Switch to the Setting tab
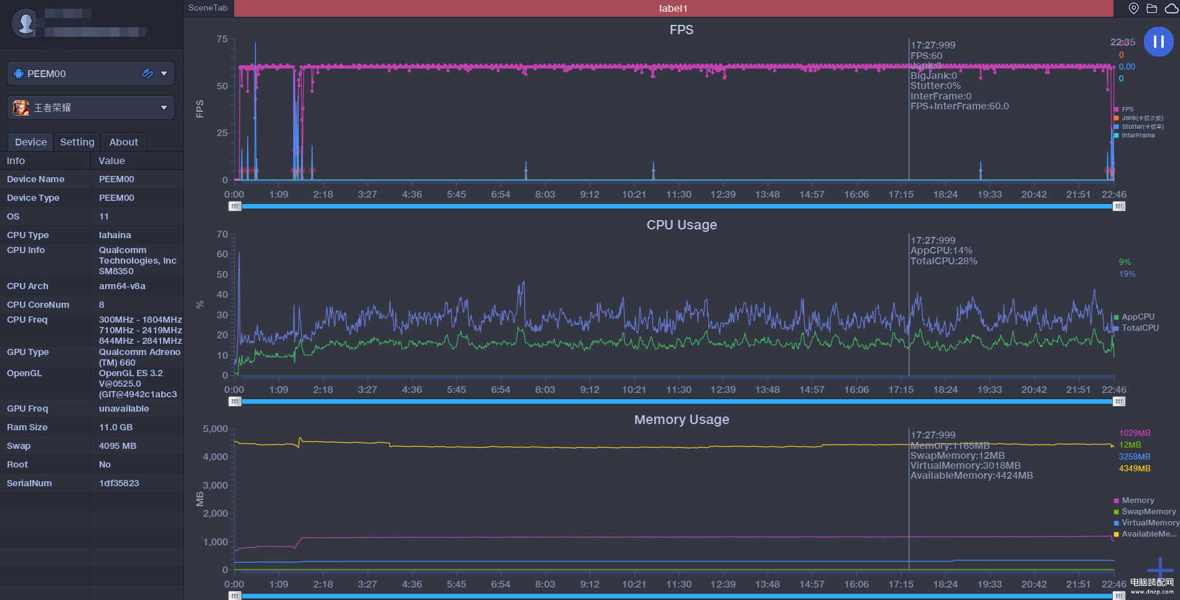 pos(77,142)
